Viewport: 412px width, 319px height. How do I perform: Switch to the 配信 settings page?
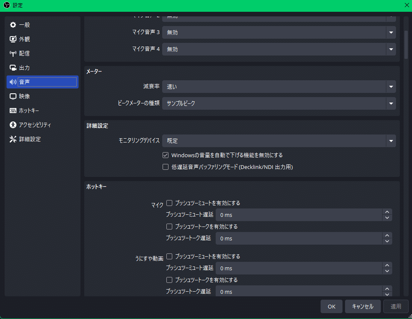point(43,53)
